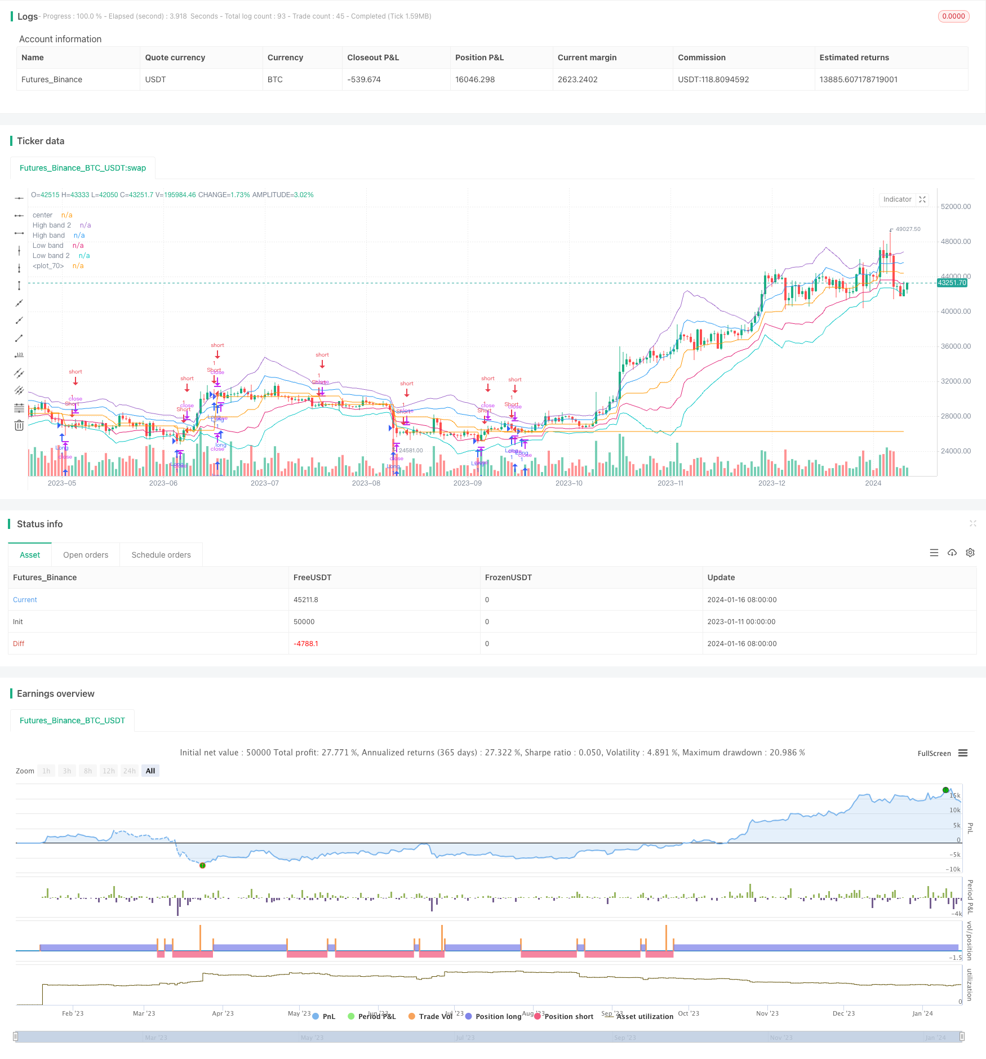Toggle the Period P&L legend series

(372, 1016)
